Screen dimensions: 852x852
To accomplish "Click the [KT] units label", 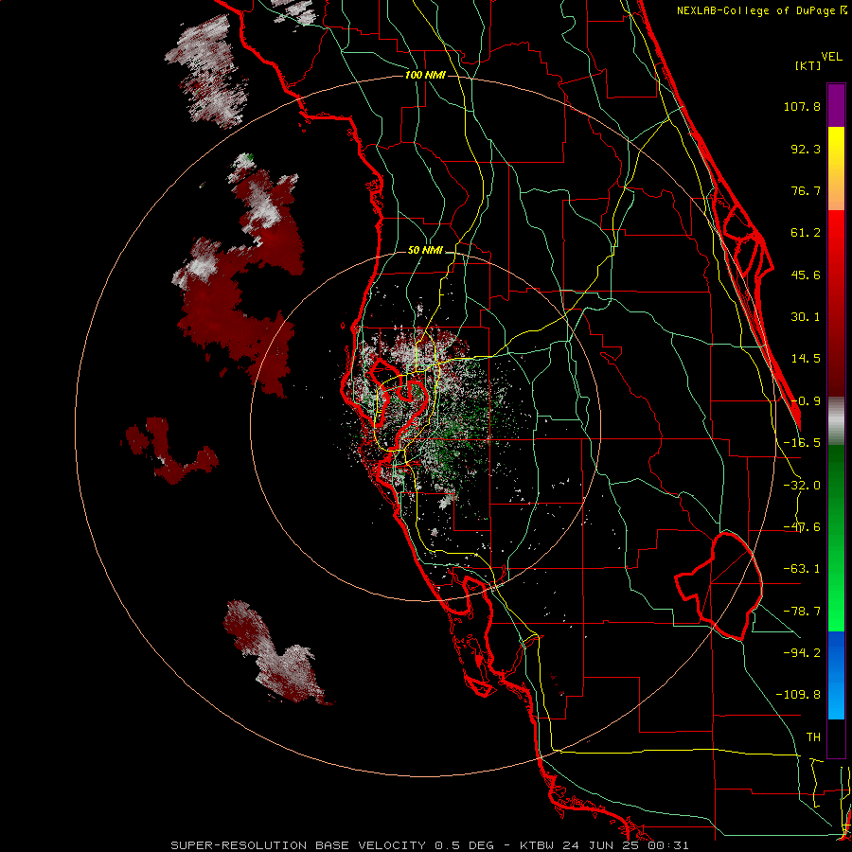I will tap(808, 65).
